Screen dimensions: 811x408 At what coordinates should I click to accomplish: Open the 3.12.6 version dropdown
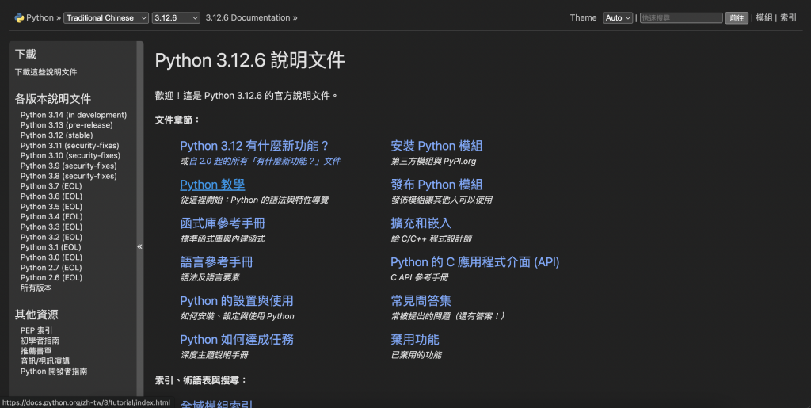(x=176, y=17)
